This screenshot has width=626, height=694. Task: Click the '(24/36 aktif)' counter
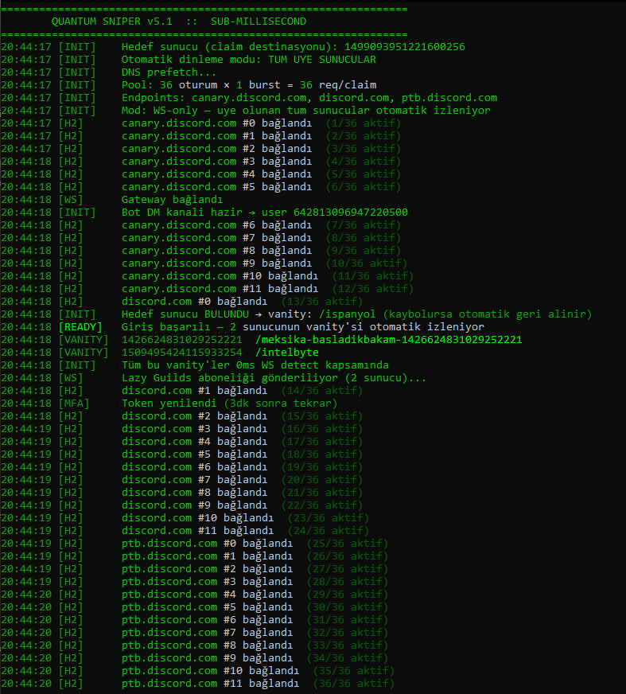[x=329, y=531]
